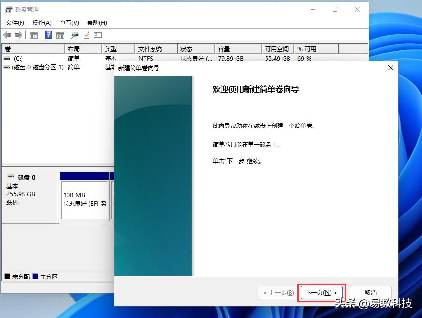422x318 pixels.
Task: Open the 查看(V) menu
Action: tap(68, 22)
